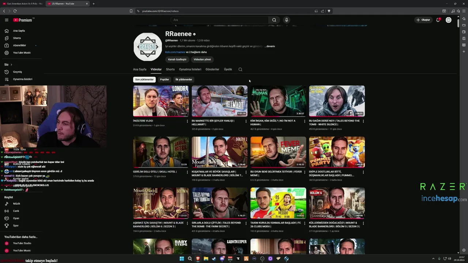Open more options for HELLMART video
This screenshot has height=263, width=468.
[246, 121]
